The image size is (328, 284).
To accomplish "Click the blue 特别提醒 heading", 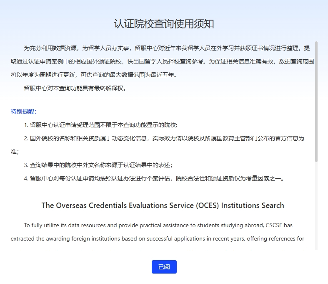I will point(23,112).
